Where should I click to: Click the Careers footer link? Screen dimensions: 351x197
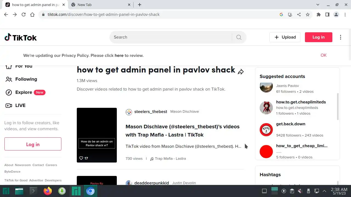(51, 165)
